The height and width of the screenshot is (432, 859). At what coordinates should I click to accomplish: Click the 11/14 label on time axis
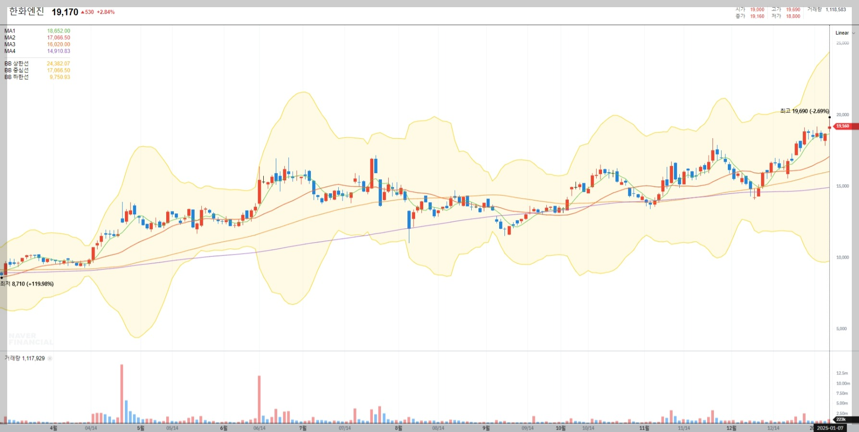coord(684,428)
